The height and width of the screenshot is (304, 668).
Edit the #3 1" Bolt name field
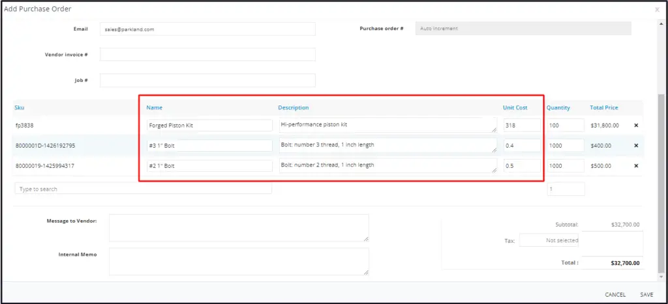tap(209, 145)
